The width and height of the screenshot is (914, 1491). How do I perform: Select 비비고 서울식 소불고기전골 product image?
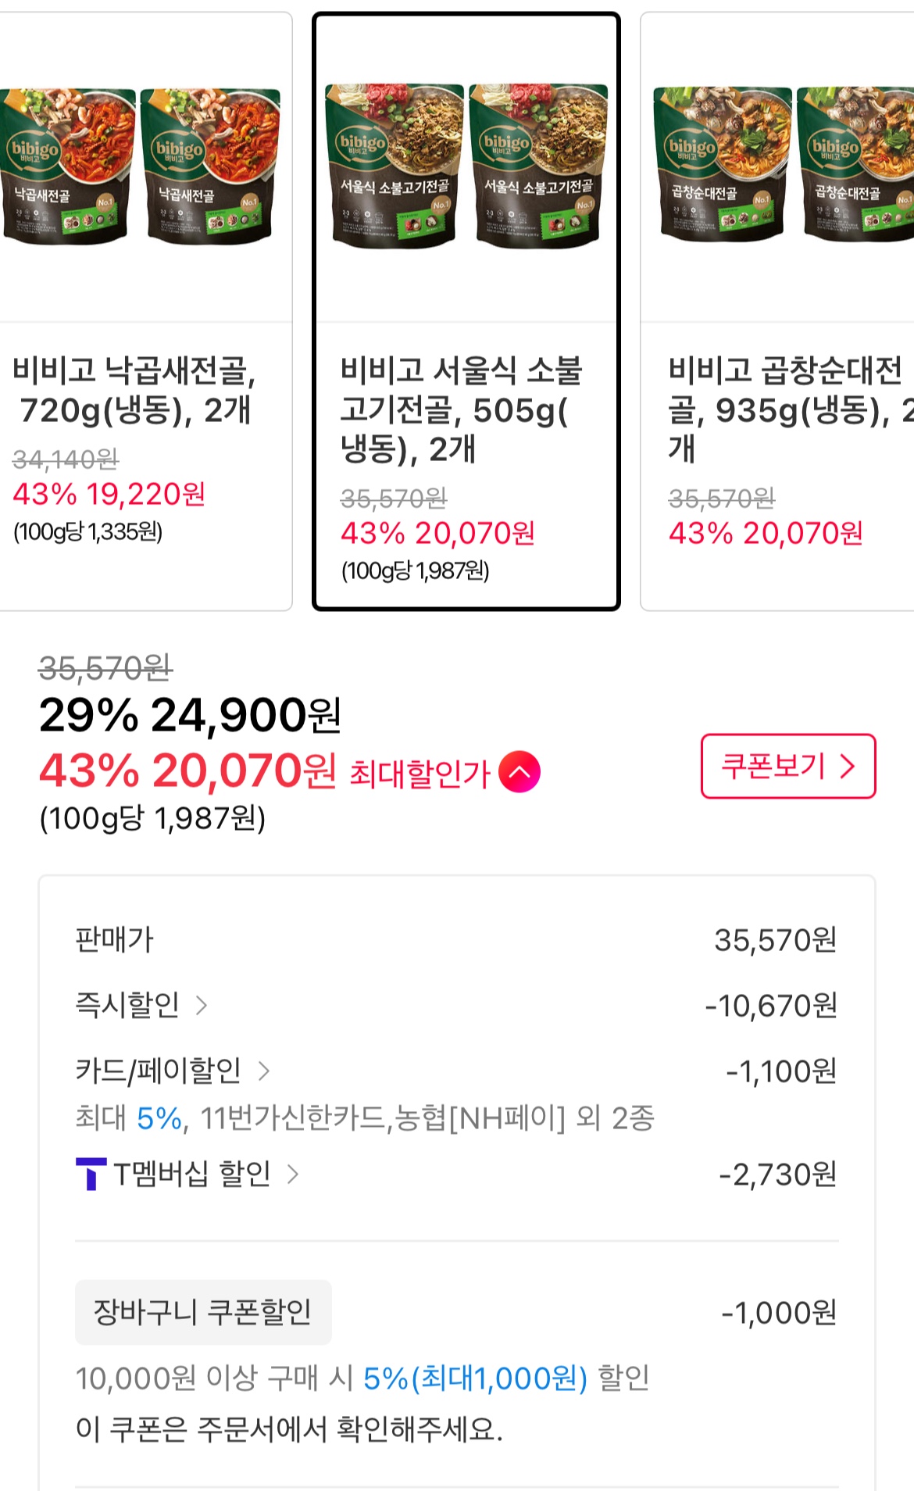click(466, 166)
